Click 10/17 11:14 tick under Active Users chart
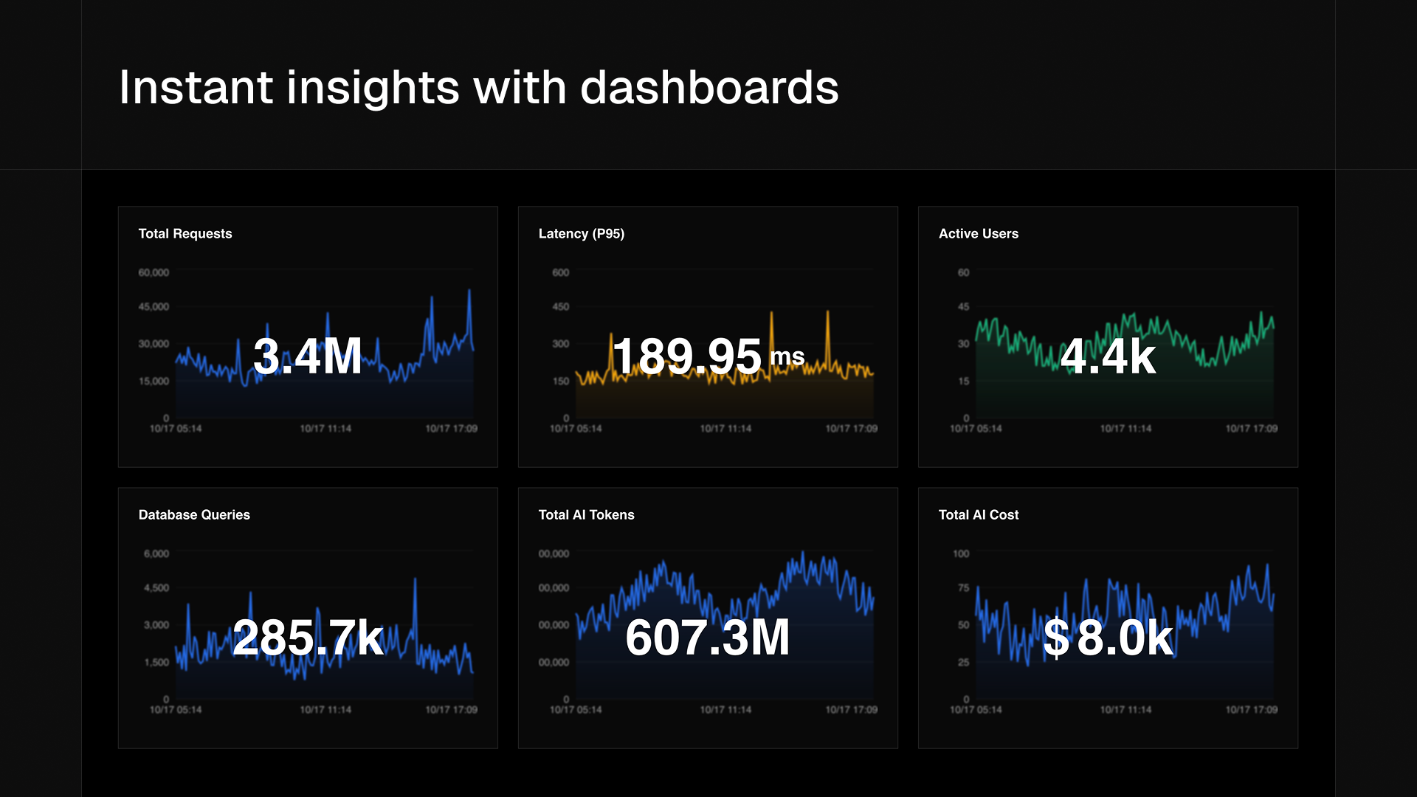This screenshot has width=1417, height=797. pos(1125,429)
